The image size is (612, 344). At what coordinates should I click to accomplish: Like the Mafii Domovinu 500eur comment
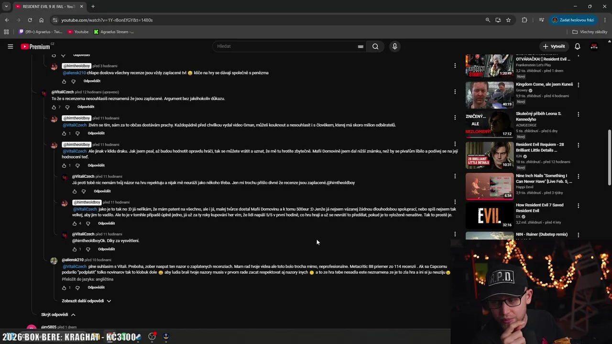(x=74, y=224)
